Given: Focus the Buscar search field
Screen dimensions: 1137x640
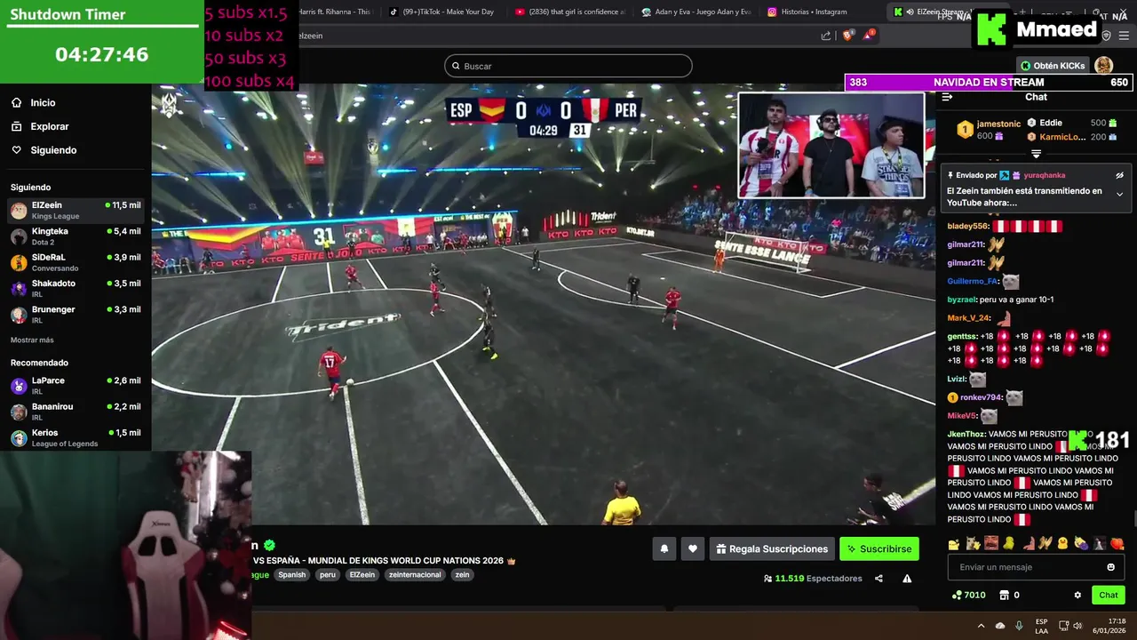Looking at the screenshot, I should click(568, 66).
